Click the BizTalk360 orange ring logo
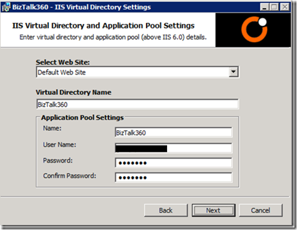 254,30
